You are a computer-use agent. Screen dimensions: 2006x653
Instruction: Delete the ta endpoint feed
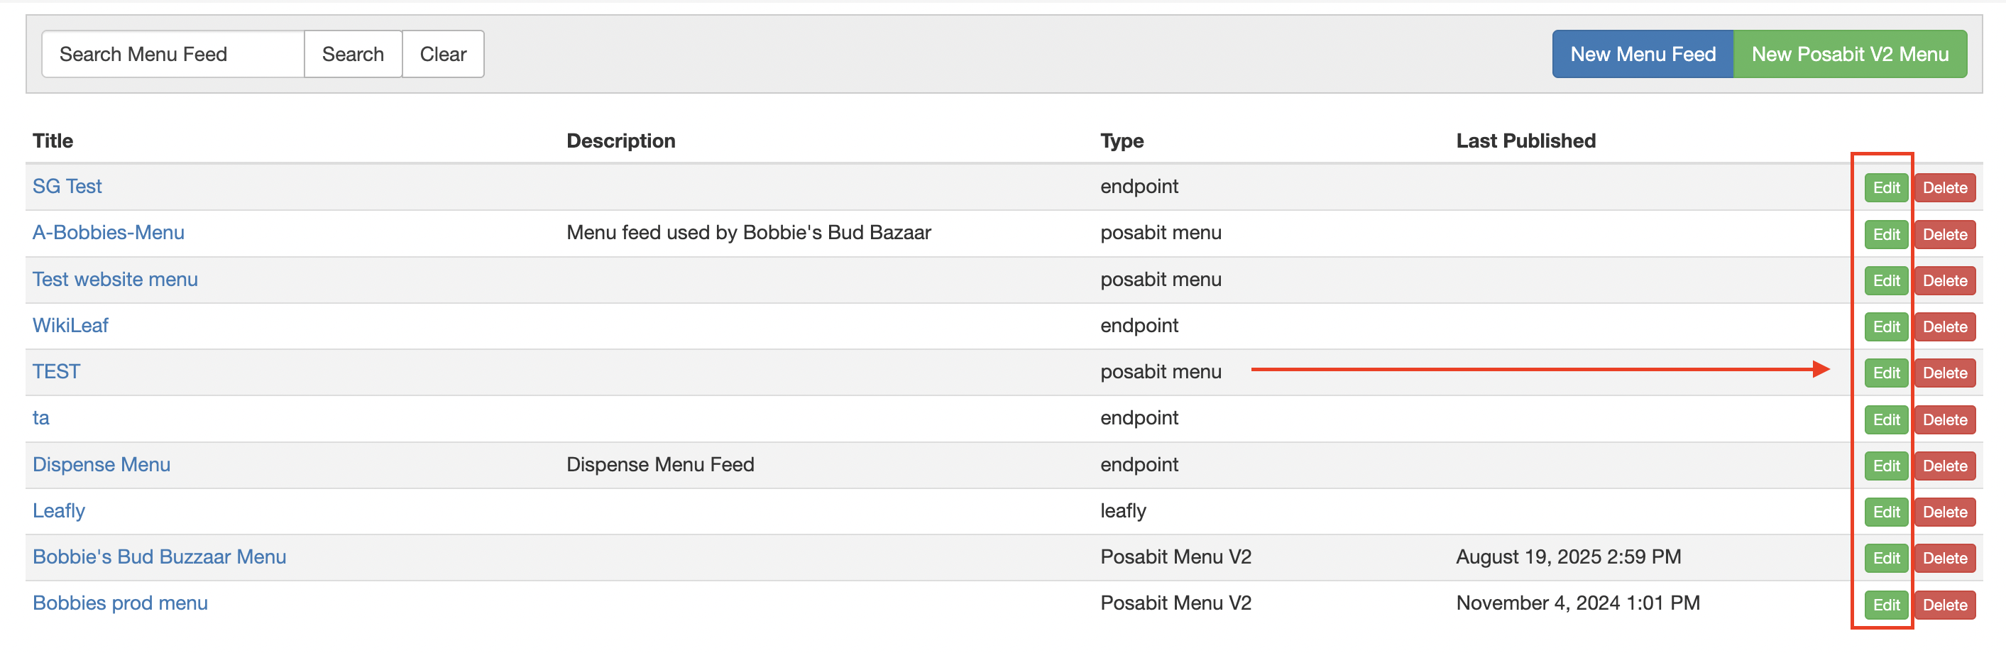pos(1944,420)
